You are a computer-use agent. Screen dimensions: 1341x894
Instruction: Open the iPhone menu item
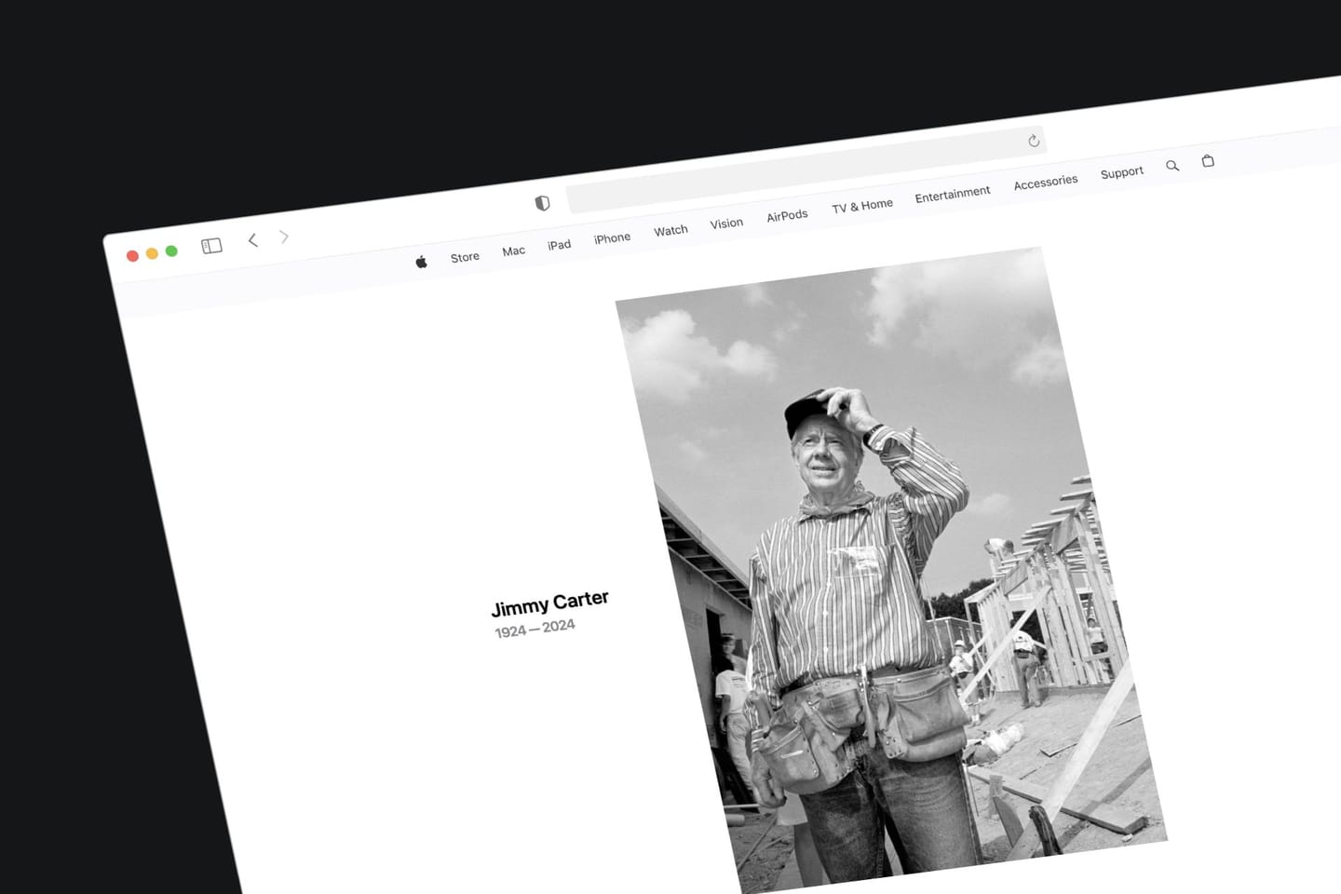612,238
